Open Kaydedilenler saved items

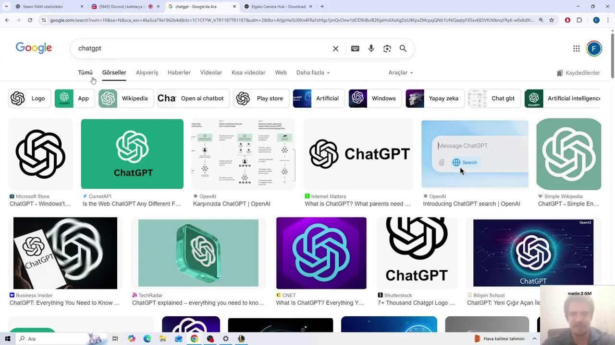click(578, 73)
